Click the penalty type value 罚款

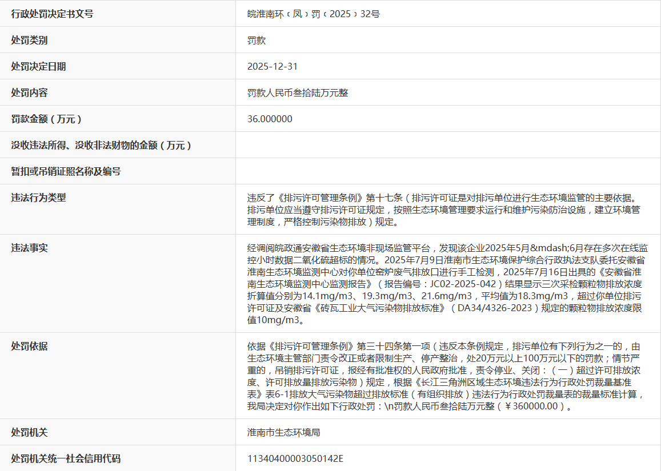(257, 41)
